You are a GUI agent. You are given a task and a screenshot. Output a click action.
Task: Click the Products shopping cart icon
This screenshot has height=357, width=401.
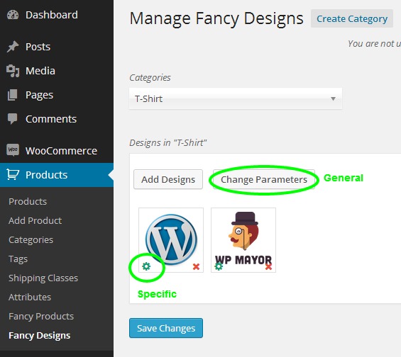[x=13, y=175]
